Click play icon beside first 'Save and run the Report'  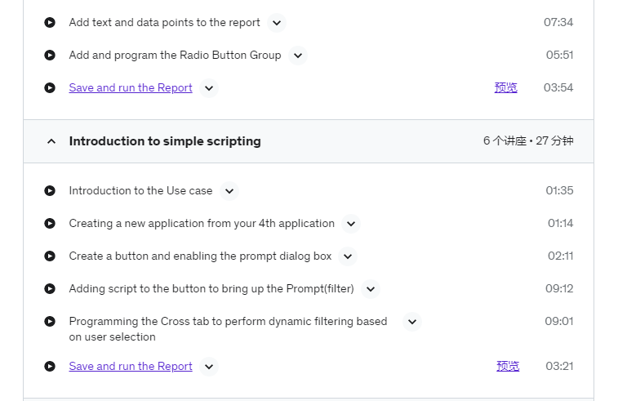(x=50, y=88)
